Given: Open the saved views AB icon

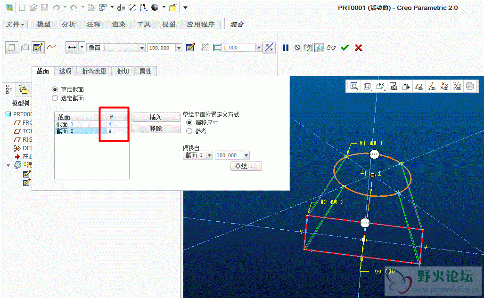Looking at the screenshot, I should pos(380,86).
